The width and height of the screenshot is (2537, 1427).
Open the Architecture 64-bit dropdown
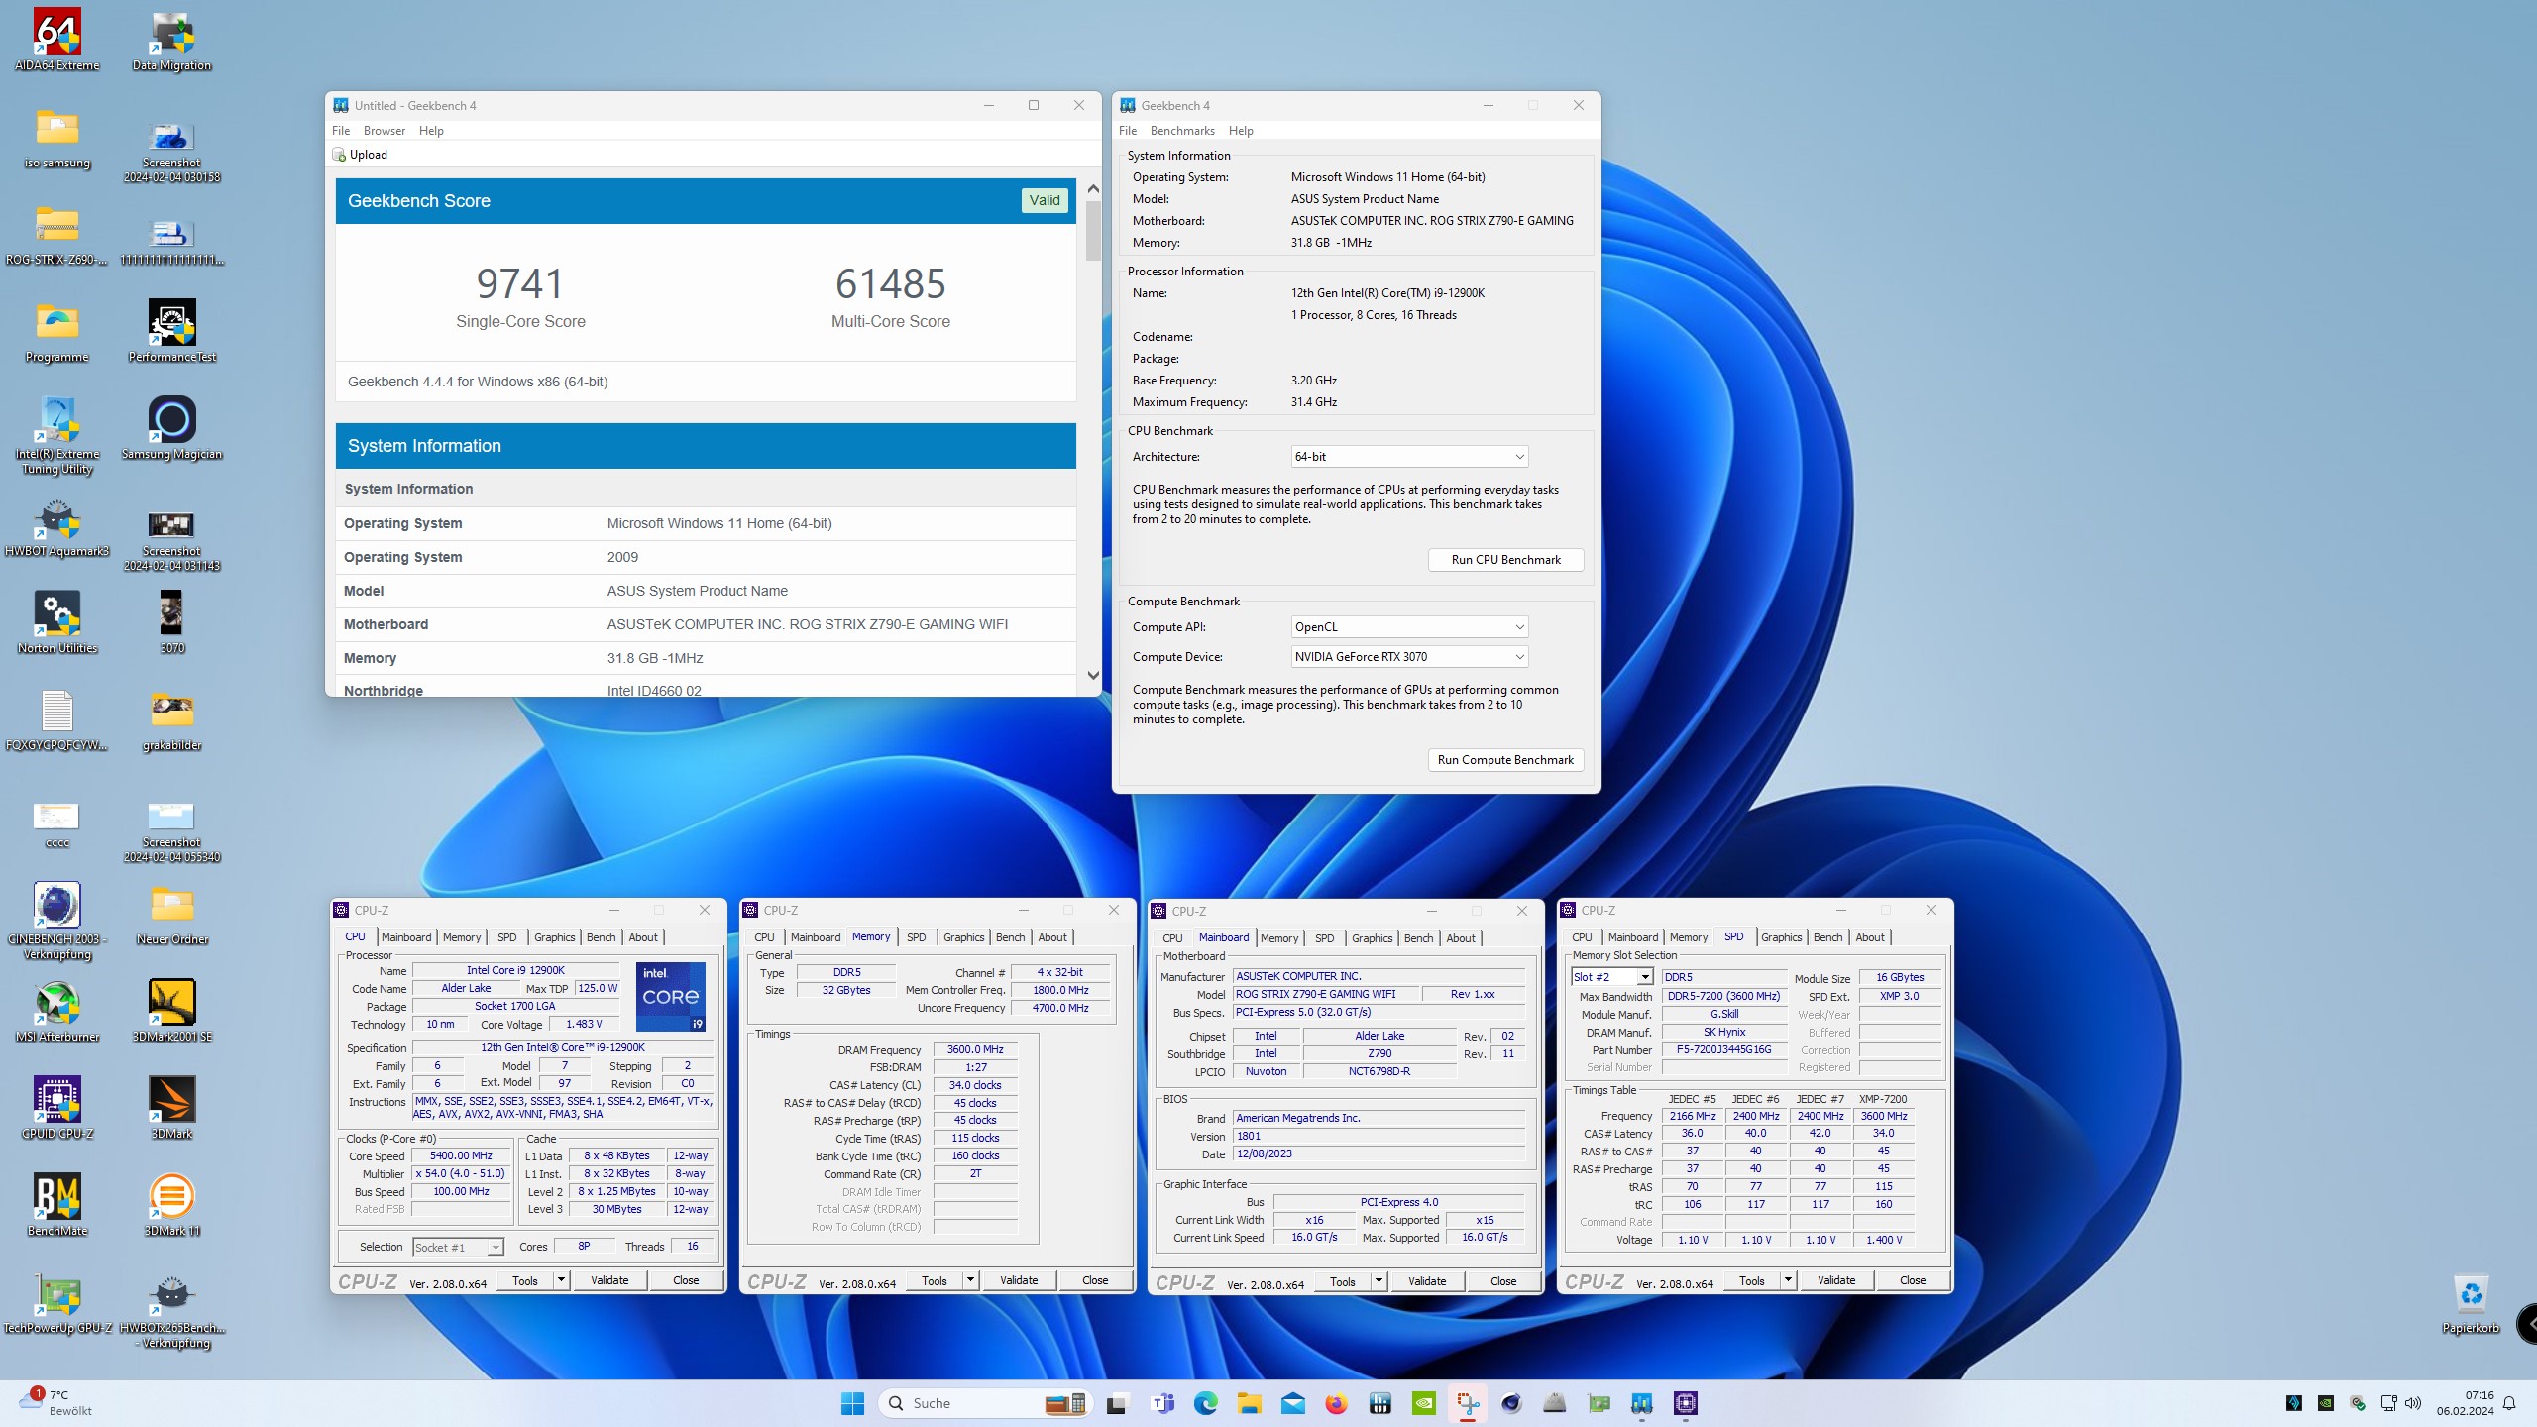tap(1409, 457)
